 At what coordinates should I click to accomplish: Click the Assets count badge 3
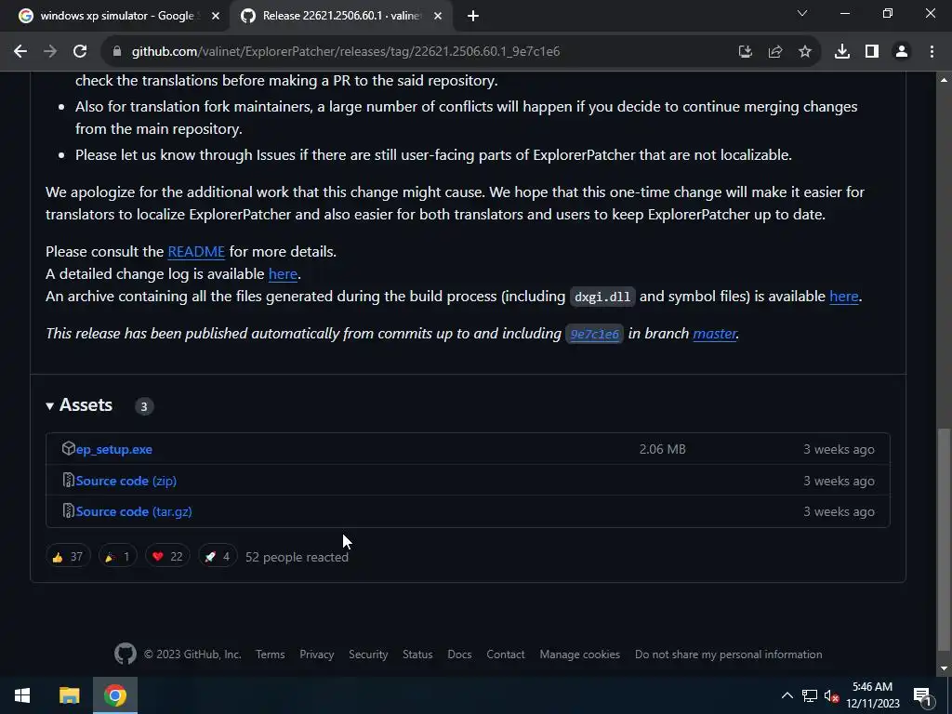144,406
